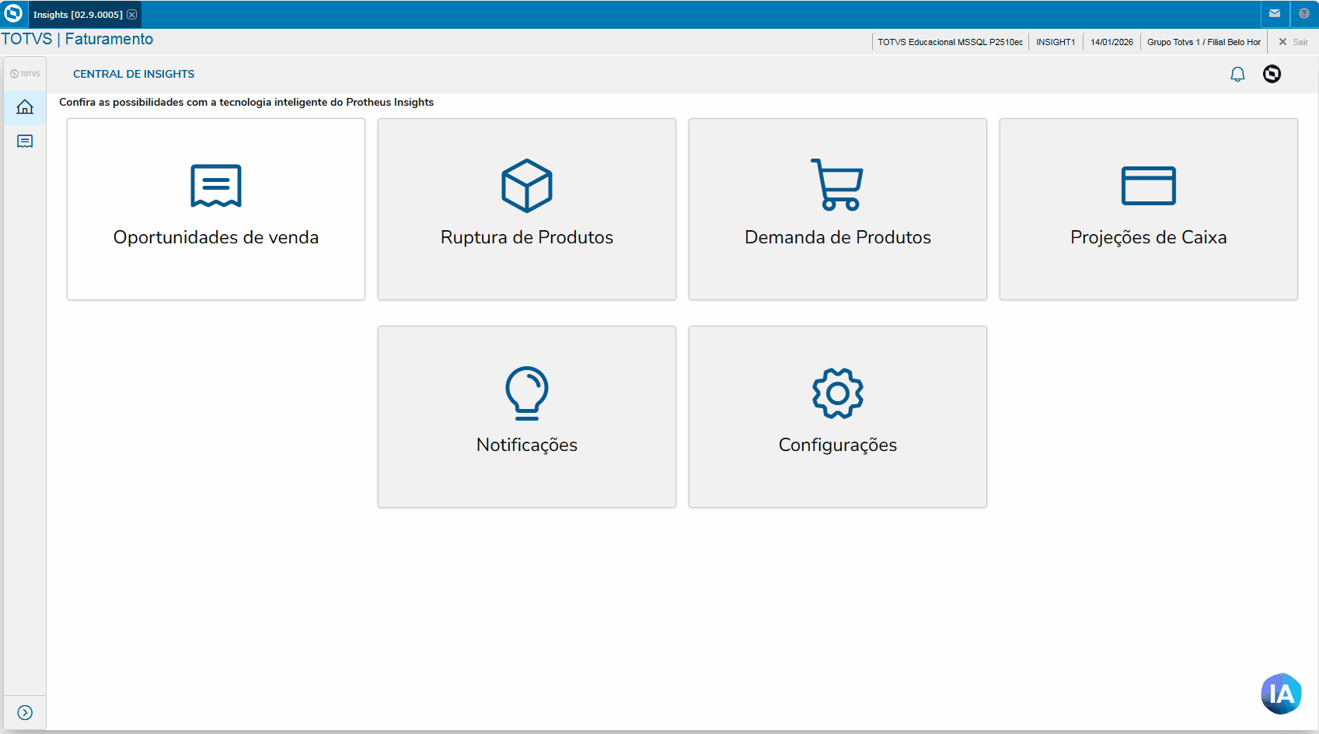1319x734 pixels.
Task: Open the Demanda de Produtos card
Action: click(x=838, y=209)
